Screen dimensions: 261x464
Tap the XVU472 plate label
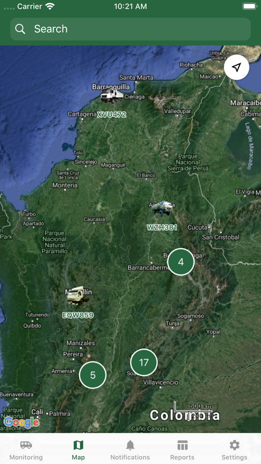pos(112,114)
